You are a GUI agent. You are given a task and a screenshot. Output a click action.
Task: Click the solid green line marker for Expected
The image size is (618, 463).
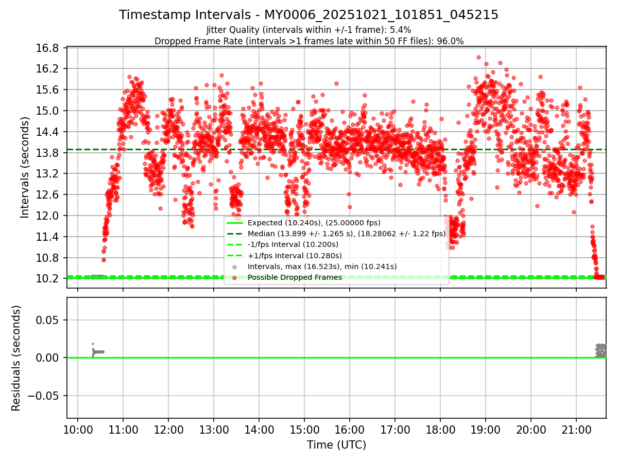click(235, 223)
